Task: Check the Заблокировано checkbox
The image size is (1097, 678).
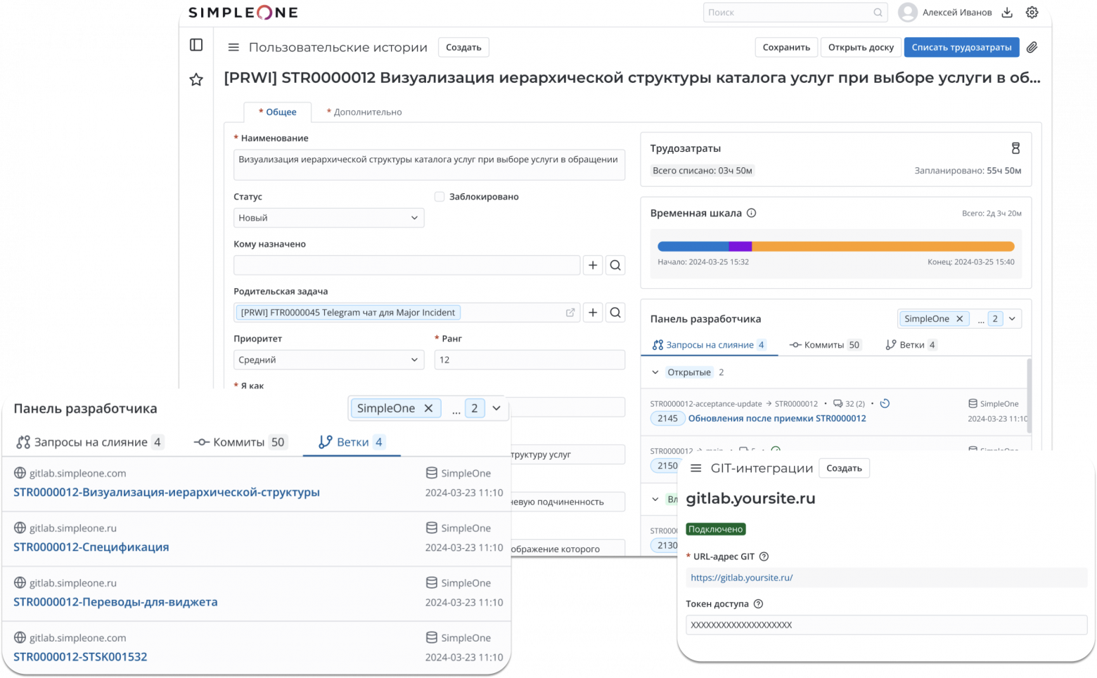Action: coord(440,197)
